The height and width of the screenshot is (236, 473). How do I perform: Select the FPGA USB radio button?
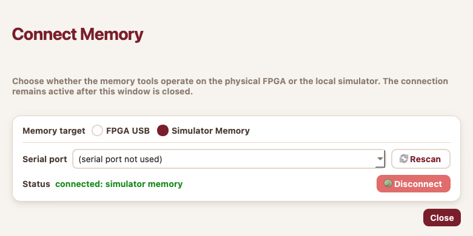pos(98,131)
